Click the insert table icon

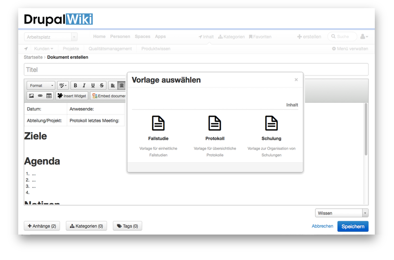pyautogui.click(x=49, y=96)
